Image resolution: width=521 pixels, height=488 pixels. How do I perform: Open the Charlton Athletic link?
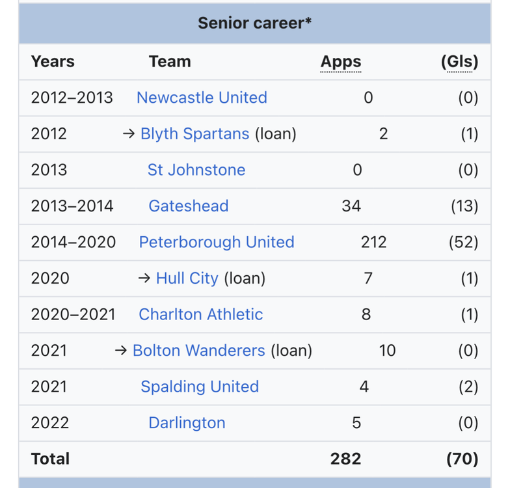(201, 314)
